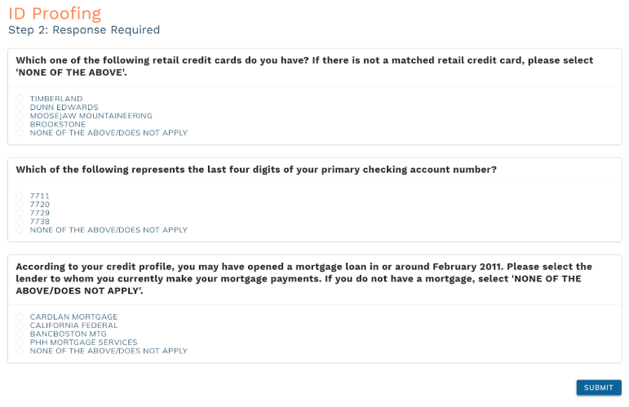Click the ID Proofing page heading

point(55,14)
